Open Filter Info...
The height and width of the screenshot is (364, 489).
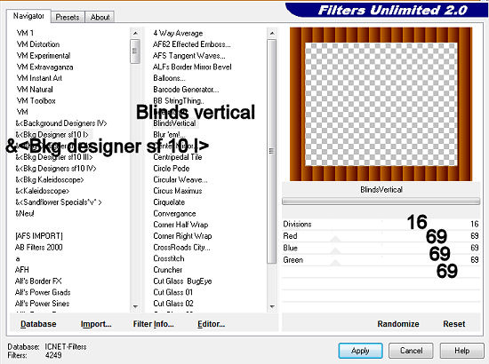pos(154,324)
